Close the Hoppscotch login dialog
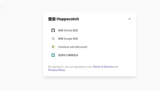 pos(129,19)
